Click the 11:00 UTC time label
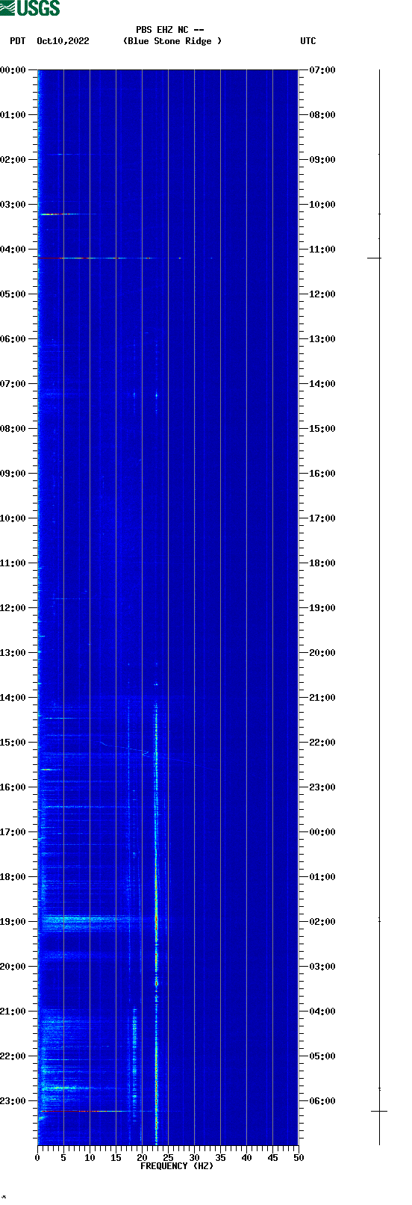 coord(322,249)
